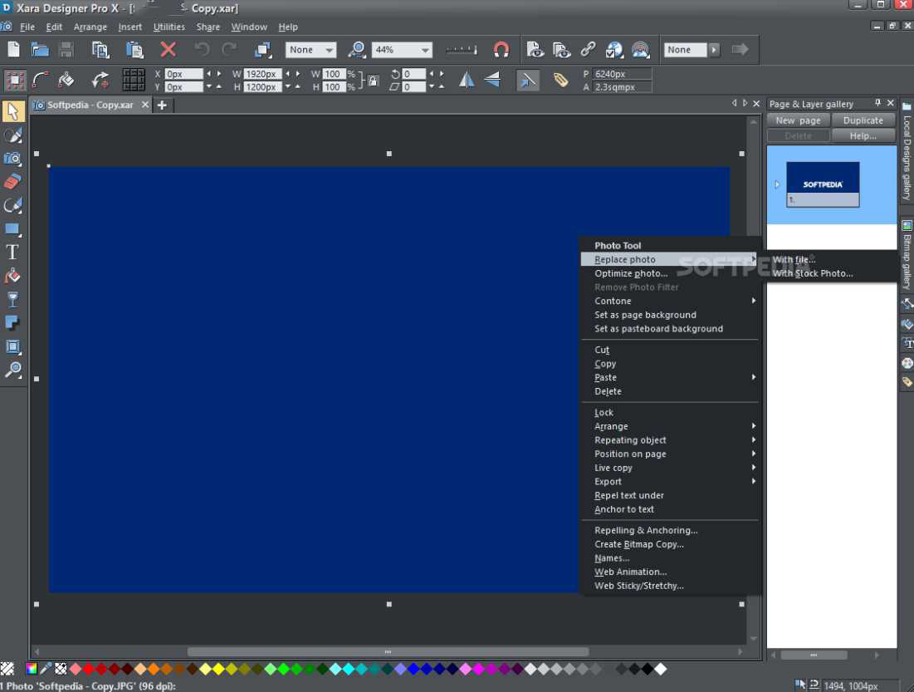Select the Shape Editor pen tool

point(12,205)
